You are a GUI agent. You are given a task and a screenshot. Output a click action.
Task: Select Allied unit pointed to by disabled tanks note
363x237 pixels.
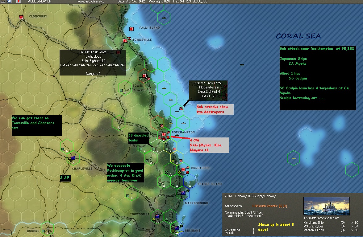point(153,149)
